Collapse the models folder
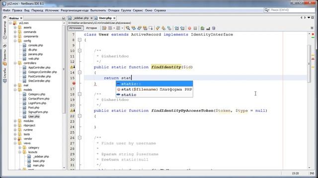Viewport: 318px width, 178px height. (x=15, y=90)
